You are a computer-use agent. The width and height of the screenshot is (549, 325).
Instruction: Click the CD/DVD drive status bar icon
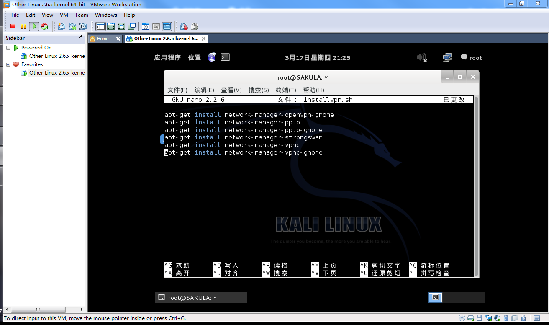coord(462,318)
